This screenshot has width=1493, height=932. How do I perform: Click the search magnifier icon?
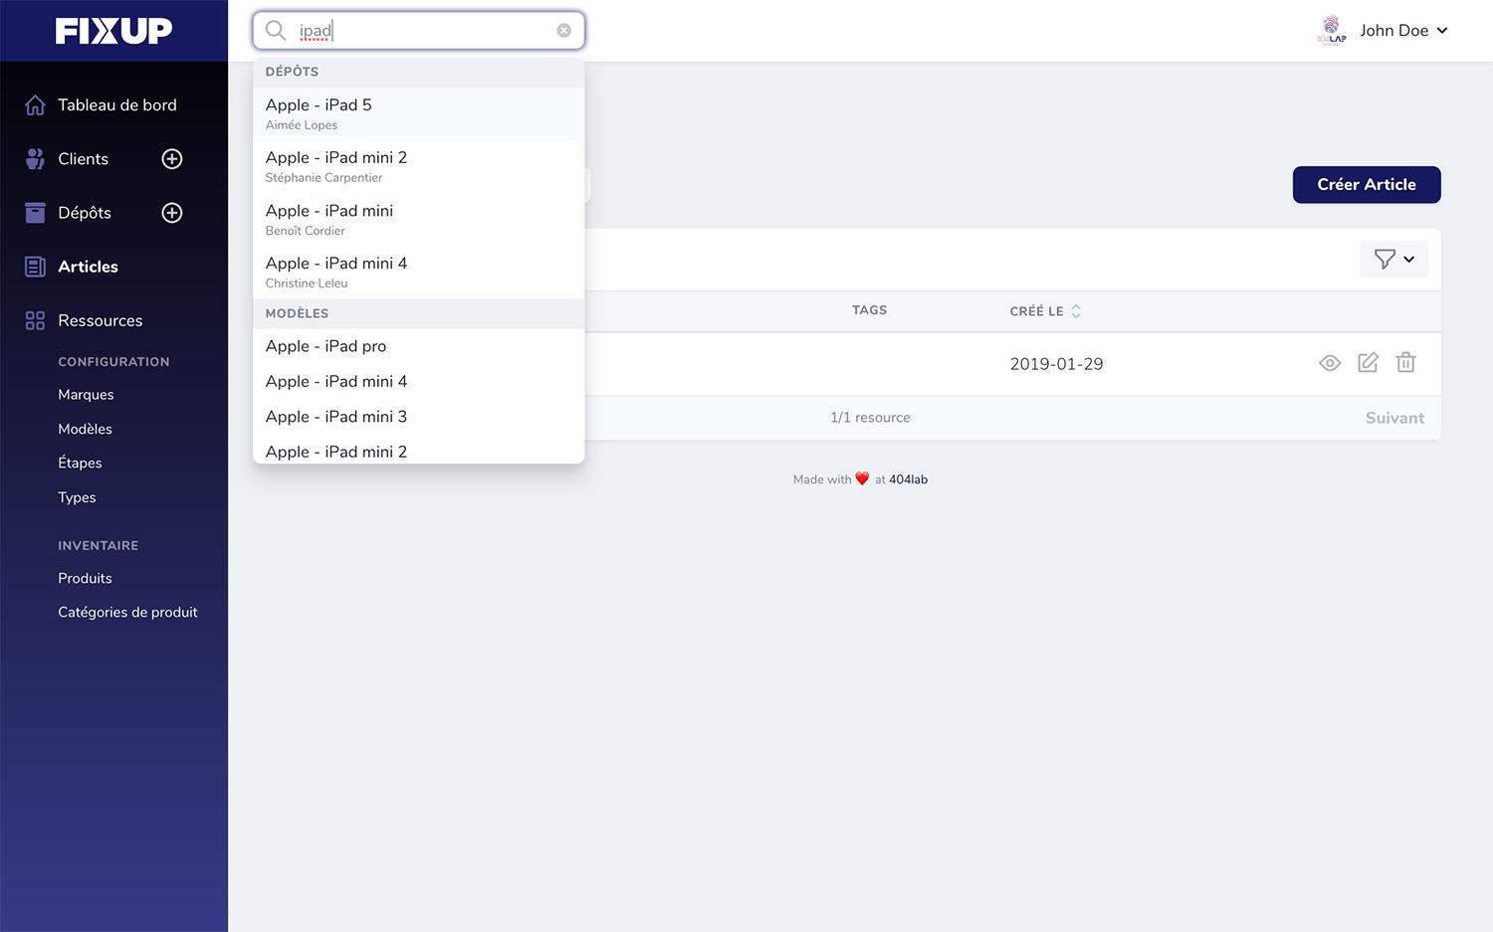click(x=276, y=31)
